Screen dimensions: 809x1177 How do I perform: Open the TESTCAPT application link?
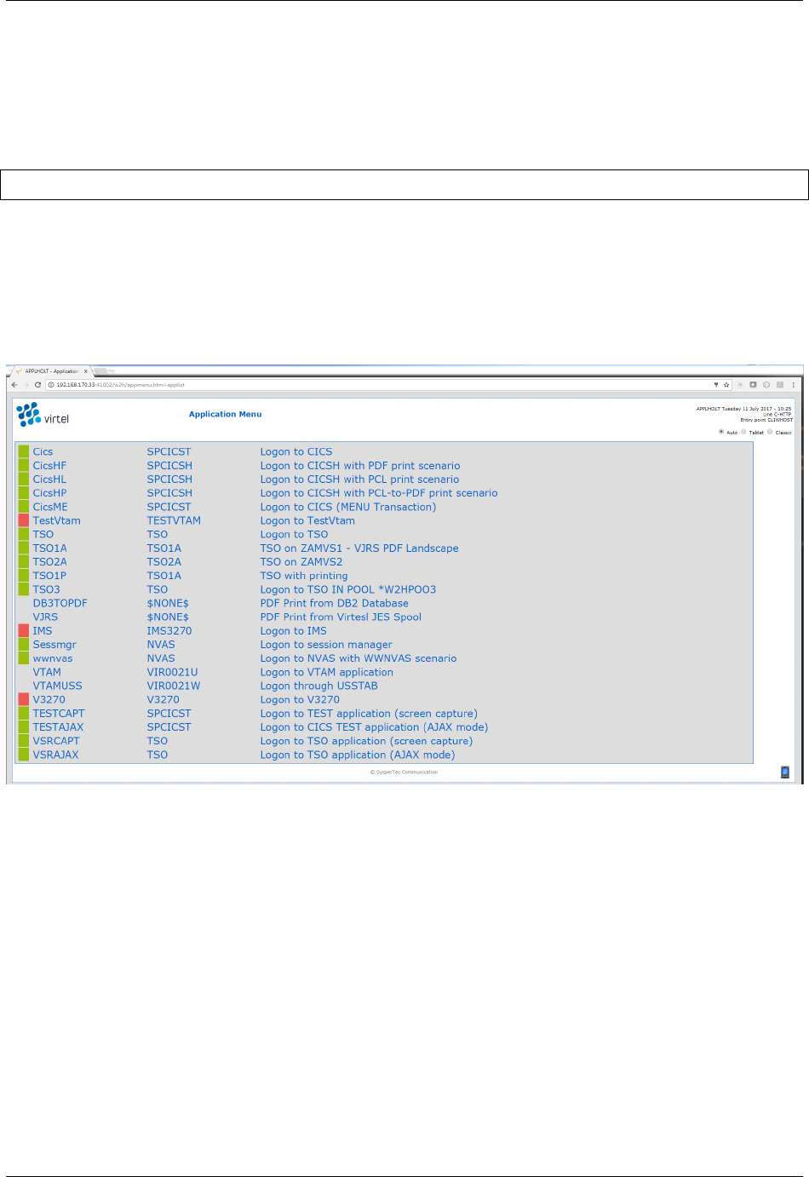[59, 714]
